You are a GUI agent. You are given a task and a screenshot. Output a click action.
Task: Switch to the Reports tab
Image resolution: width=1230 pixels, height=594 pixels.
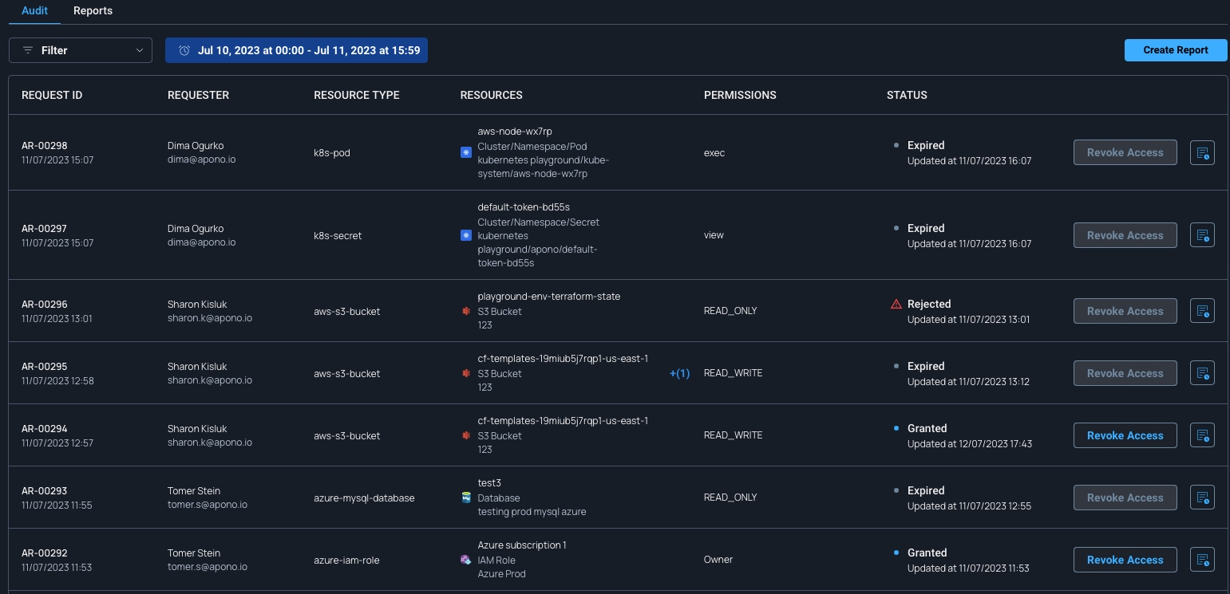(x=93, y=11)
